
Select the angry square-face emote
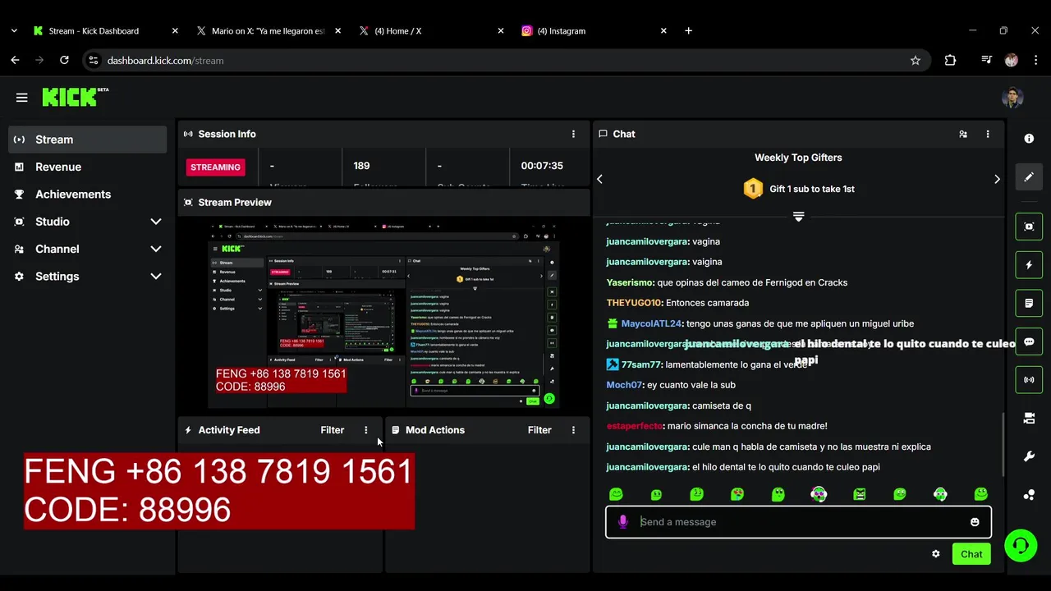[859, 494]
